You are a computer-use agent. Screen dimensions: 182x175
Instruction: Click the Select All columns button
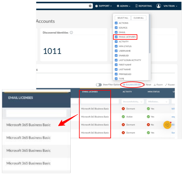pos(123,18)
